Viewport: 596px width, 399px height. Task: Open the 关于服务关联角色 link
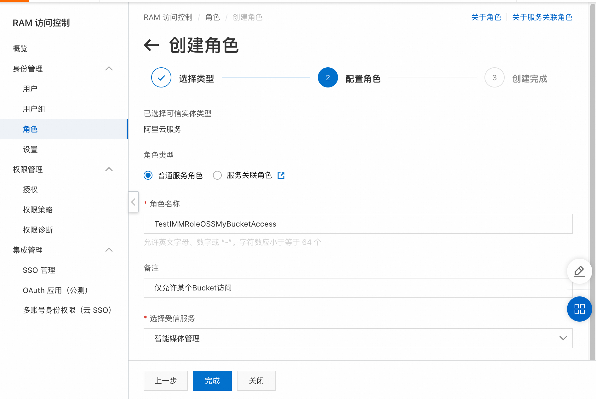542,17
